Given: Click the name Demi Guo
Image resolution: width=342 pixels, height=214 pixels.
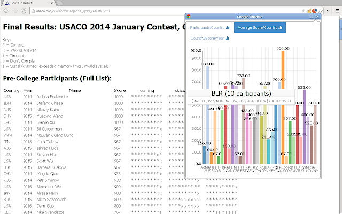Looking at the screenshot, I should pyautogui.click(x=45, y=206).
